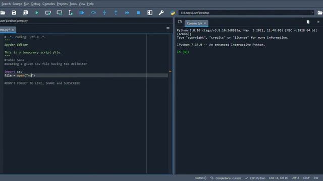Select the temp.py editor tab
This screenshot has height=181, width=323.
[6, 30]
